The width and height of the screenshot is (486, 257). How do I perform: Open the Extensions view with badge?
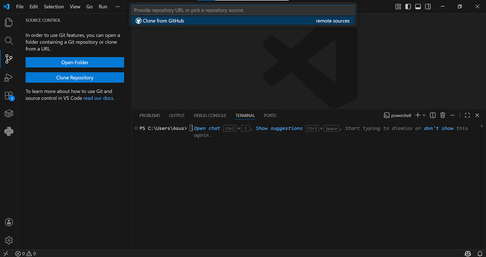pos(8,96)
